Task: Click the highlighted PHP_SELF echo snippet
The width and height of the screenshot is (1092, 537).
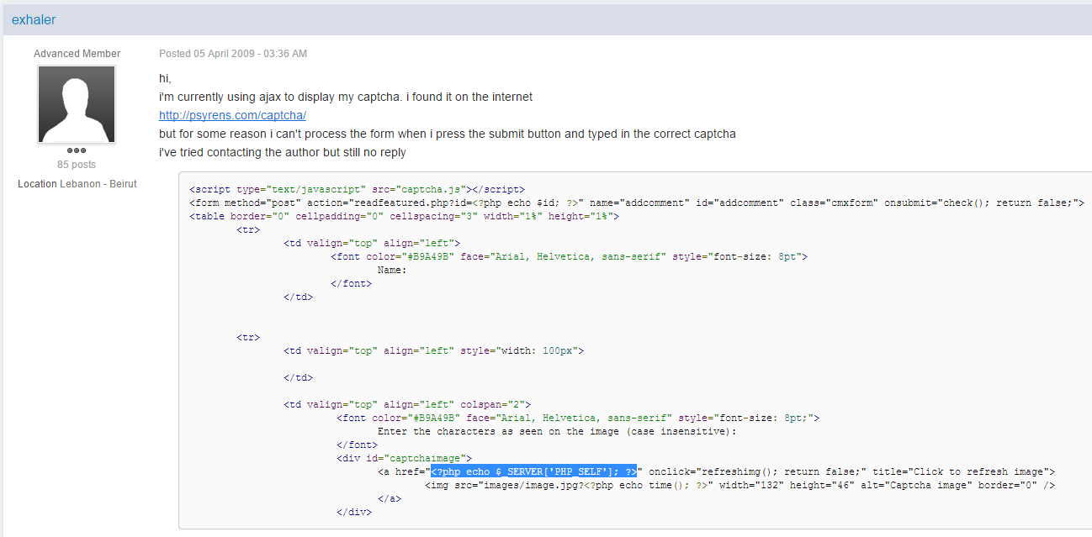Action: coord(534,471)
